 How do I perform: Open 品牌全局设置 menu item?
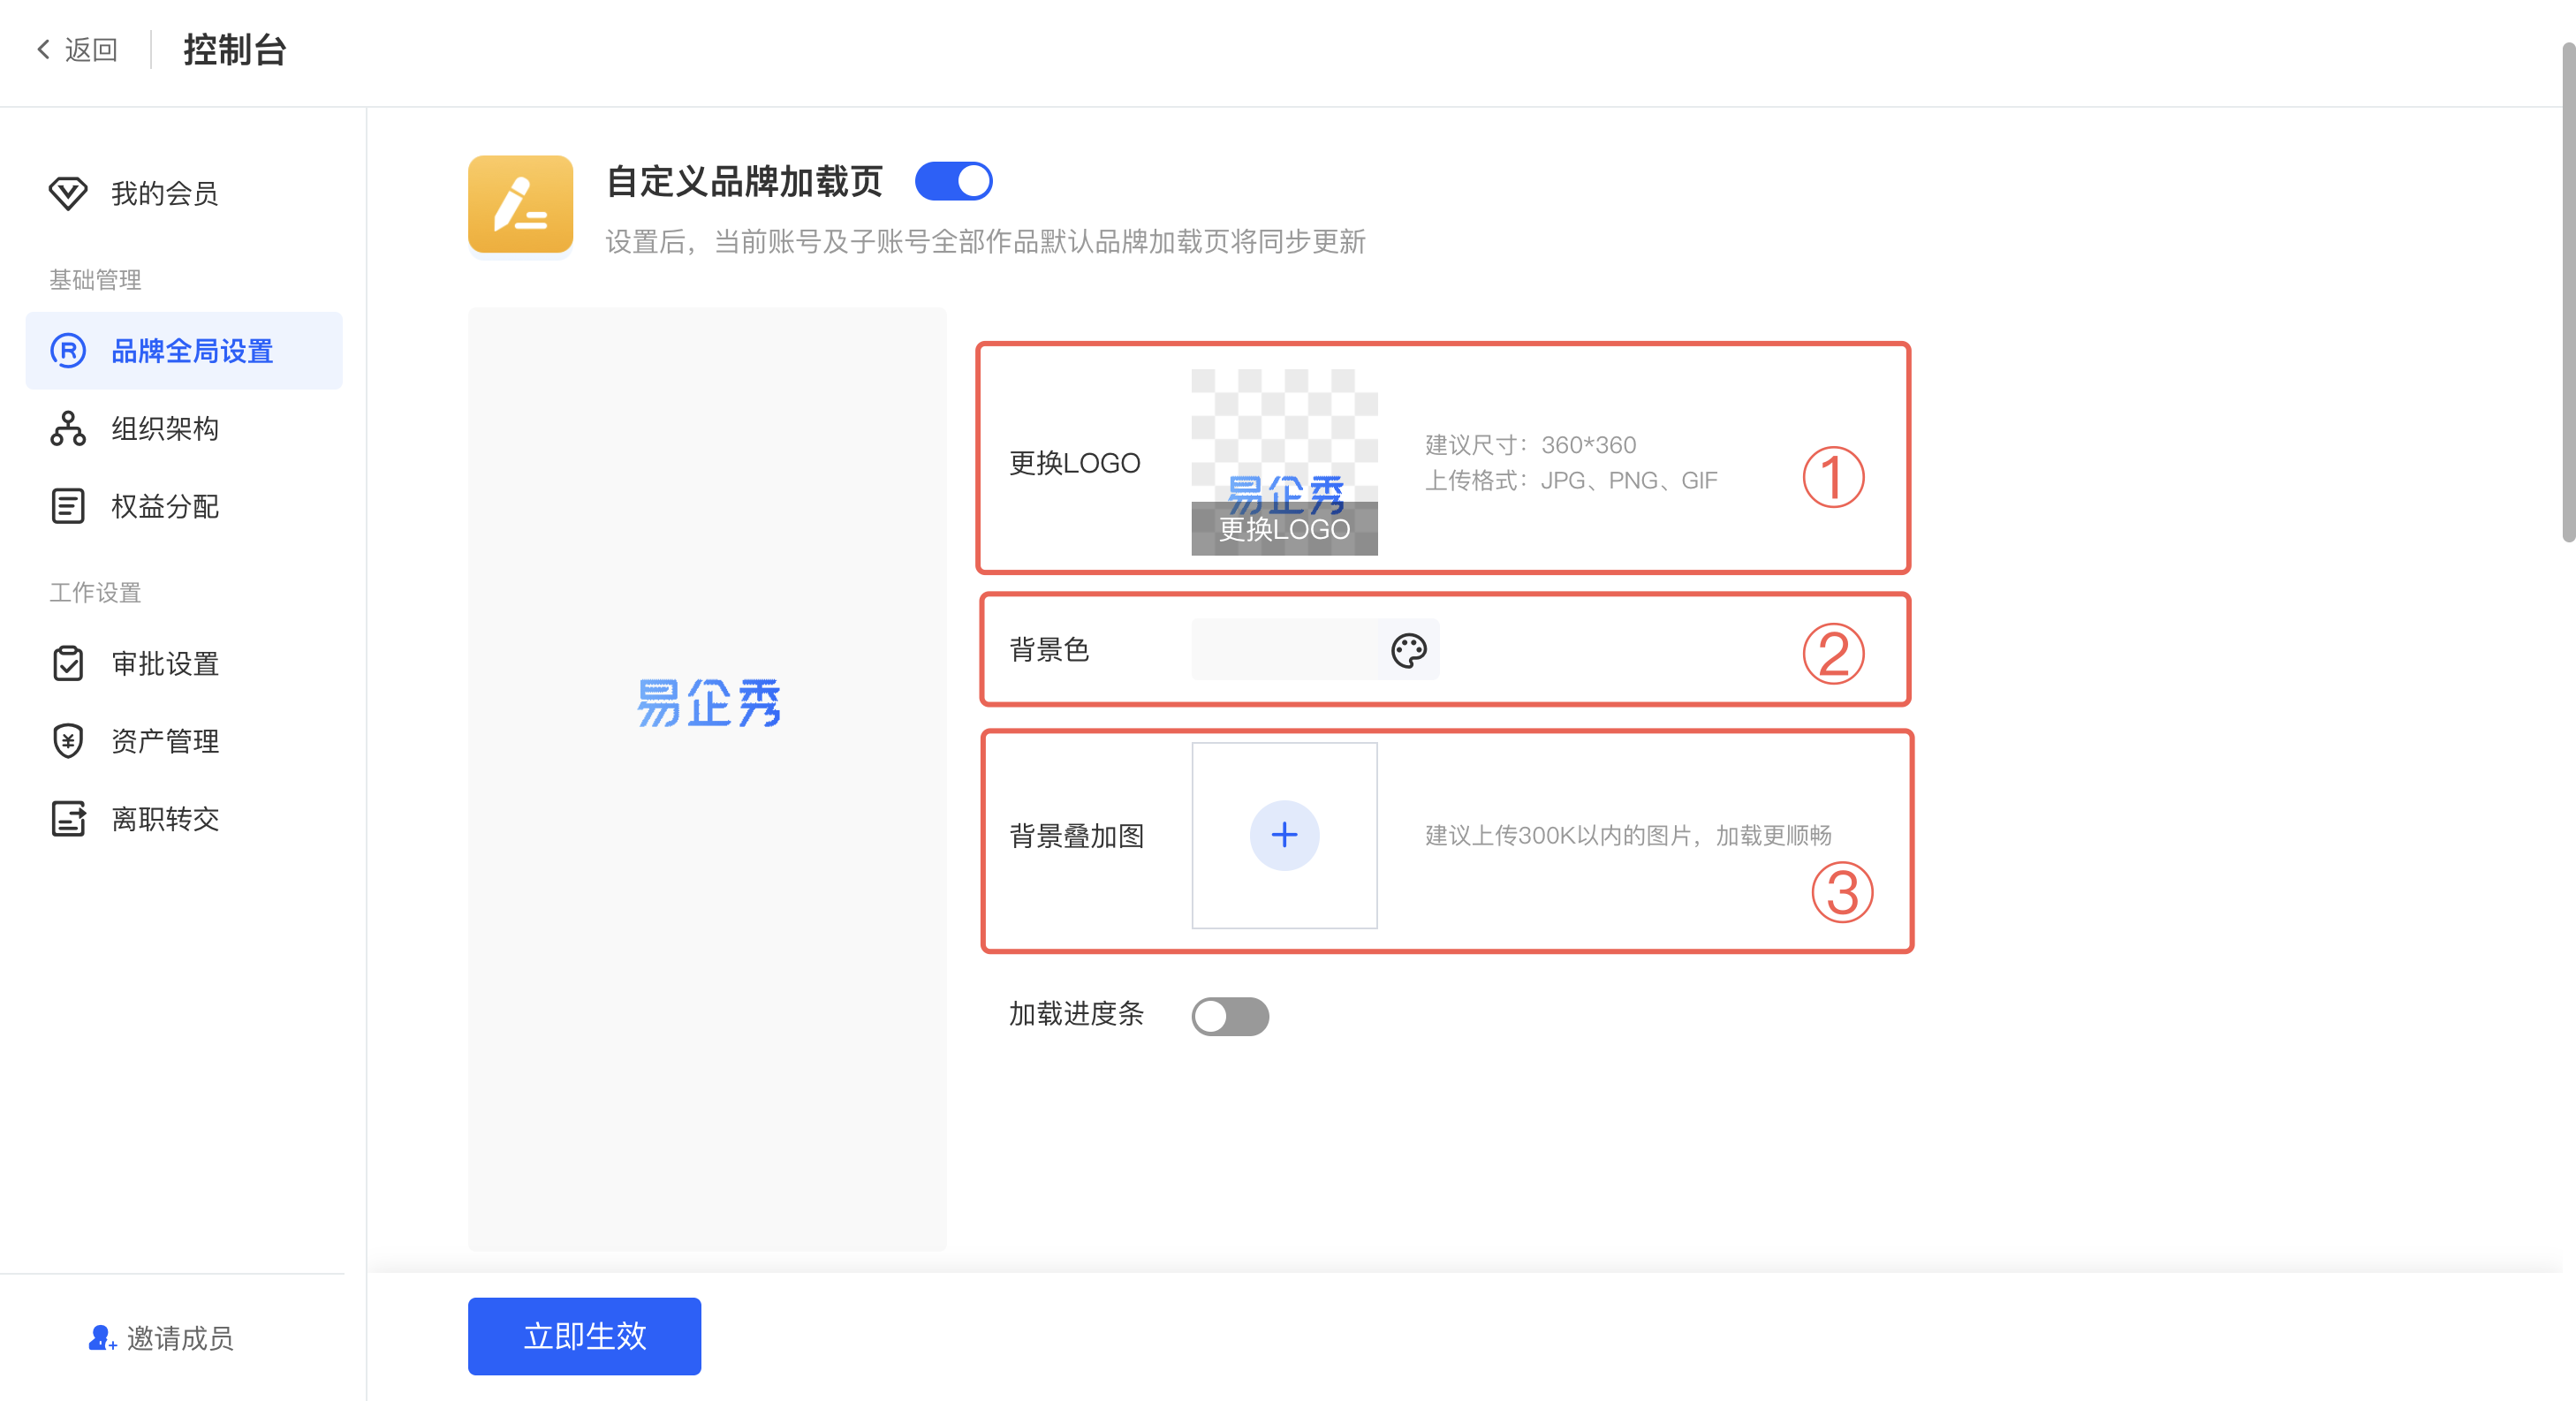[x=192, y=351]
